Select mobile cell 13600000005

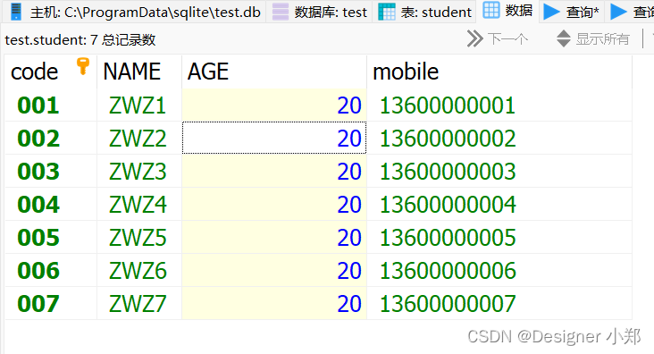(x=499, y=237)
